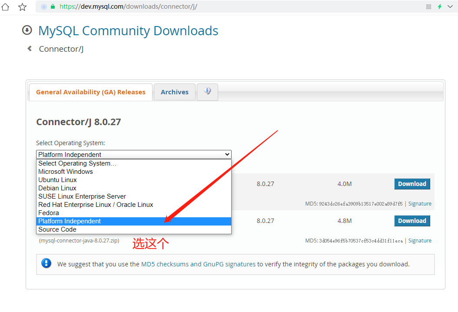Switch to the Archives tab

point(174,92)
